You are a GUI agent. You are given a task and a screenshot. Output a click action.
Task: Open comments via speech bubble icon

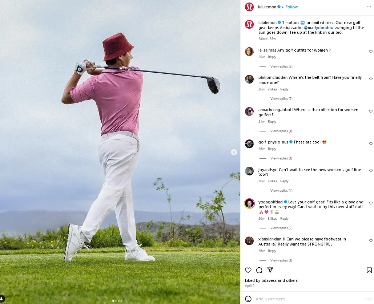259,270
